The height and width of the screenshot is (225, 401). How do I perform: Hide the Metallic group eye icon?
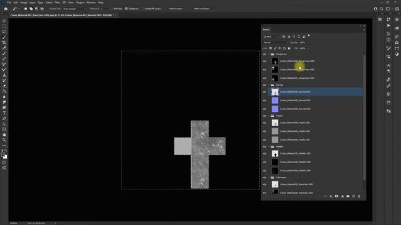tap(264, 147)
